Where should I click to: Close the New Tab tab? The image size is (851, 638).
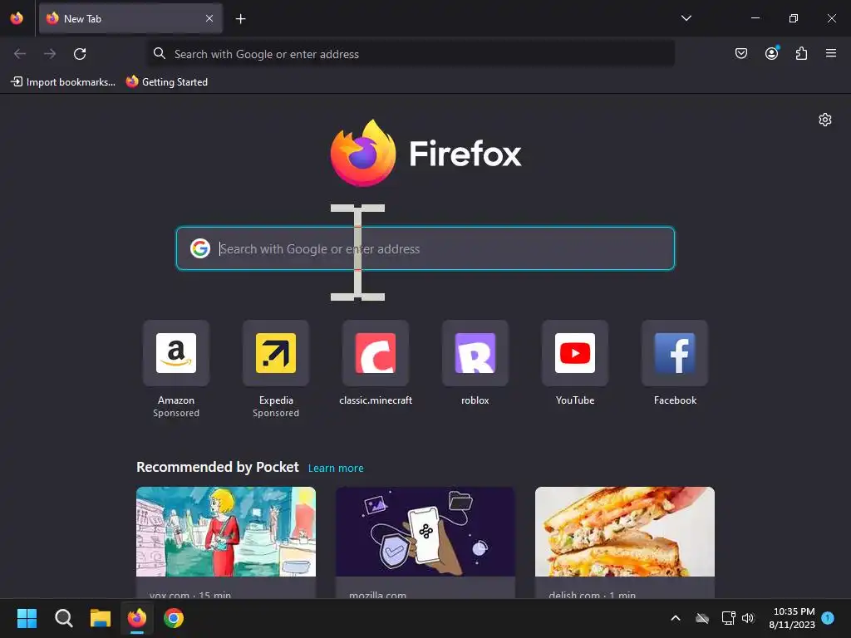(x=209, y=18)
